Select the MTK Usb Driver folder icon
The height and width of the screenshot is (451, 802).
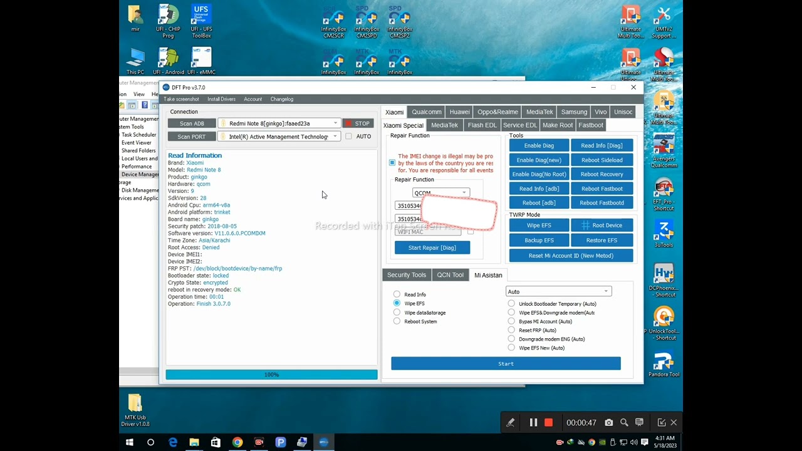click(135, 410)
